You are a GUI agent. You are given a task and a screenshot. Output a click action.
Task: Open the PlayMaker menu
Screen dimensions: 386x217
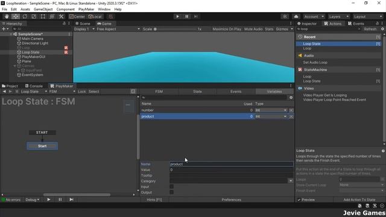(86, 10)
